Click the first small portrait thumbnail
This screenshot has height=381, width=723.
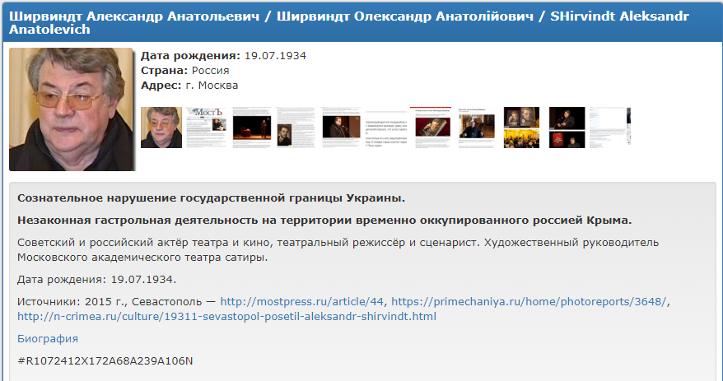pos(161,128)
